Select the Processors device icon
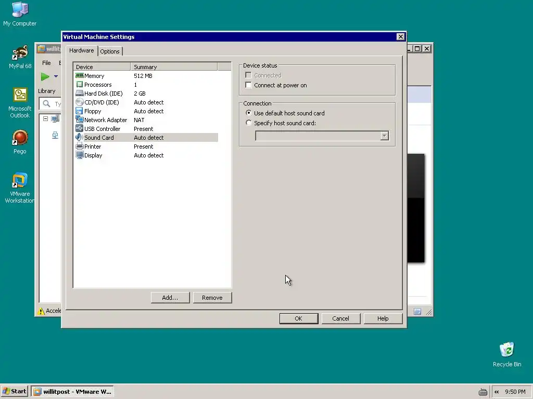The height and width of the screenshot is (399, 533). (x=80, y=85)
